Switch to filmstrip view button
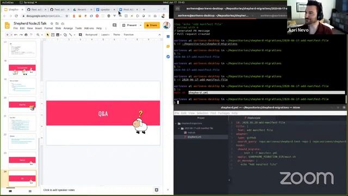The height and width of the screenshot is (196, 348). pos(10,191)
